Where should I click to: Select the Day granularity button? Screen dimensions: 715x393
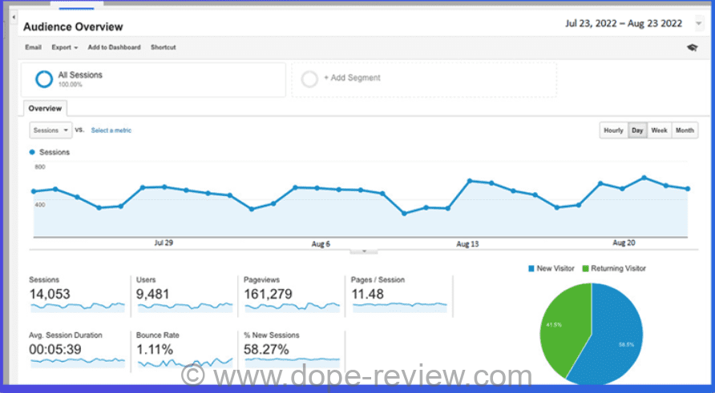(x=637, y=130)
